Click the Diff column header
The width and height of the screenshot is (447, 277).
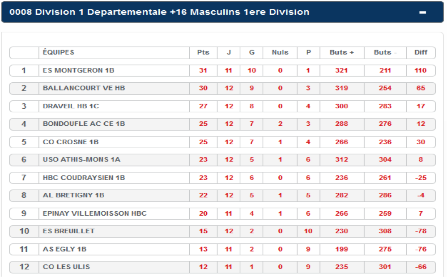(421, 52)
